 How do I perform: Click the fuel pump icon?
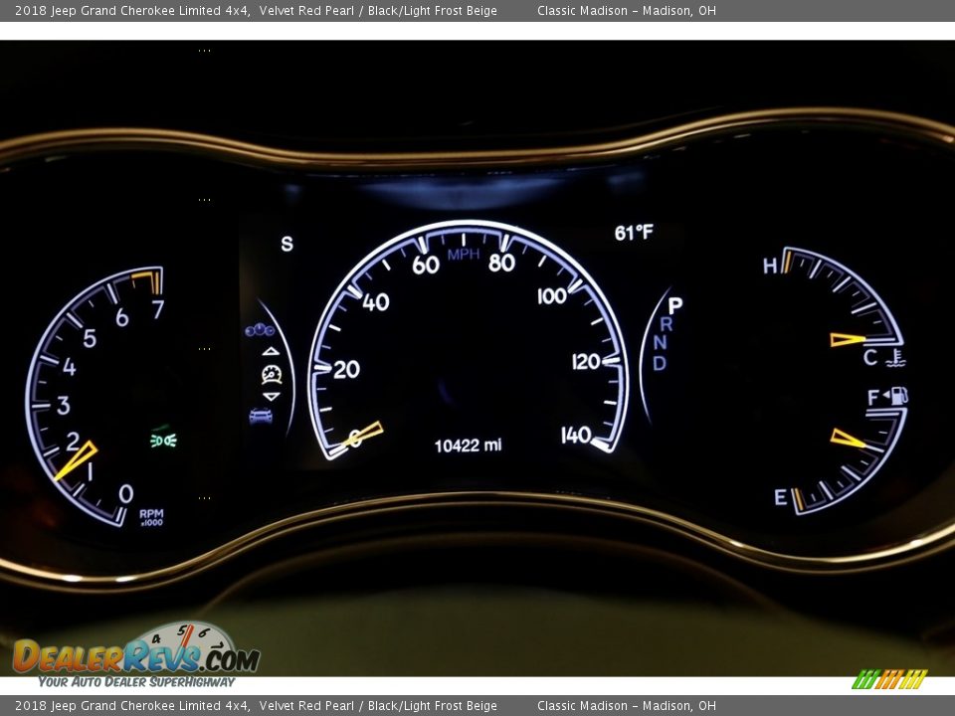coord(898,396)
